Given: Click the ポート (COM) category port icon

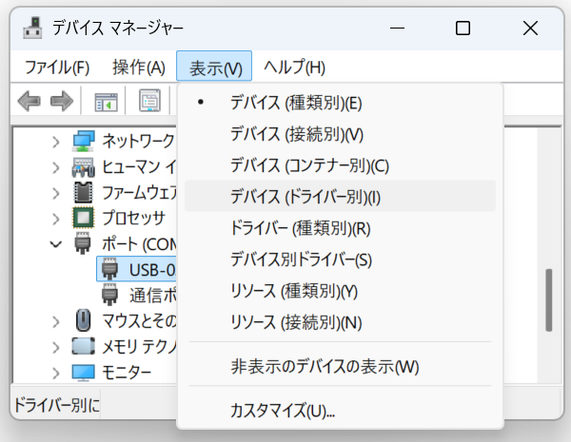Looking at the screenshot, I should point(83,243).
